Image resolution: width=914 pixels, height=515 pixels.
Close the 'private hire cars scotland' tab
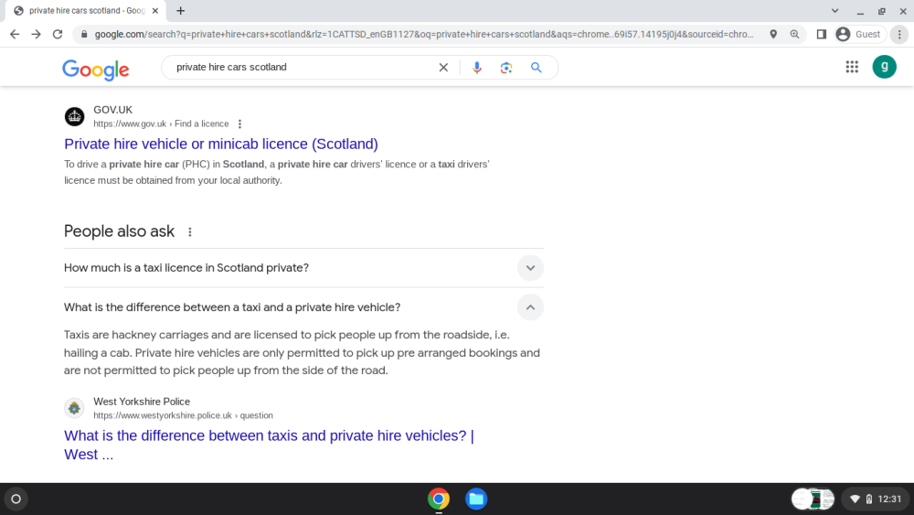[x=155, y=10]
